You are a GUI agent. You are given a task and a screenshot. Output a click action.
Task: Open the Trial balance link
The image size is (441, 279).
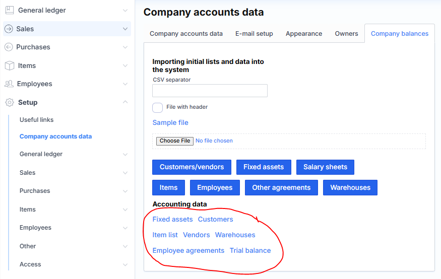pos(250,250)
